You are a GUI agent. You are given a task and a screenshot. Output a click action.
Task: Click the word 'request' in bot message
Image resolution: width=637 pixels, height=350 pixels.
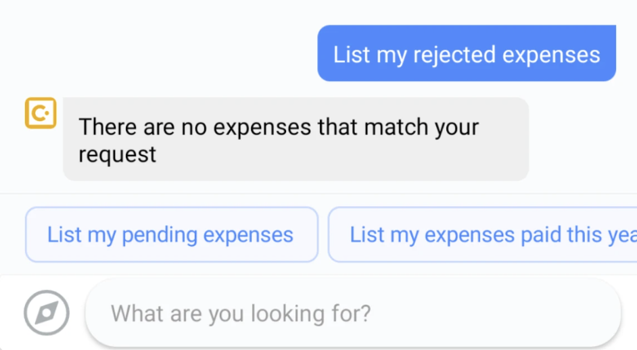coord(117,155)
